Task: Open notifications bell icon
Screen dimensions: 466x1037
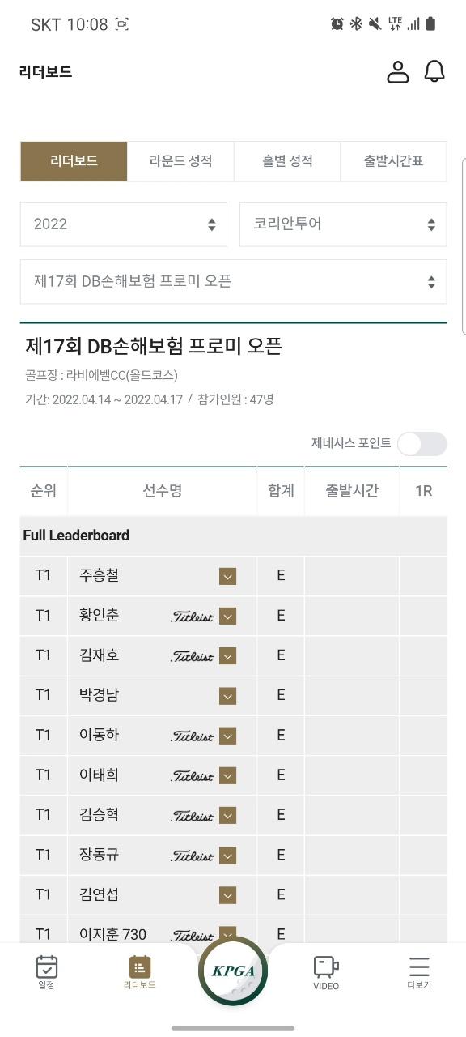Action: click(435, 71)
